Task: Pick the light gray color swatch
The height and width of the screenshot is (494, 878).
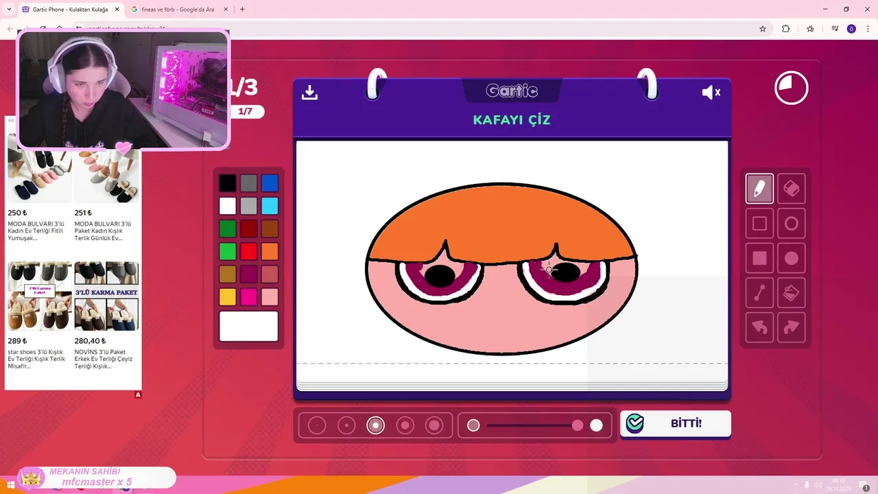Action: click(249, 206)
